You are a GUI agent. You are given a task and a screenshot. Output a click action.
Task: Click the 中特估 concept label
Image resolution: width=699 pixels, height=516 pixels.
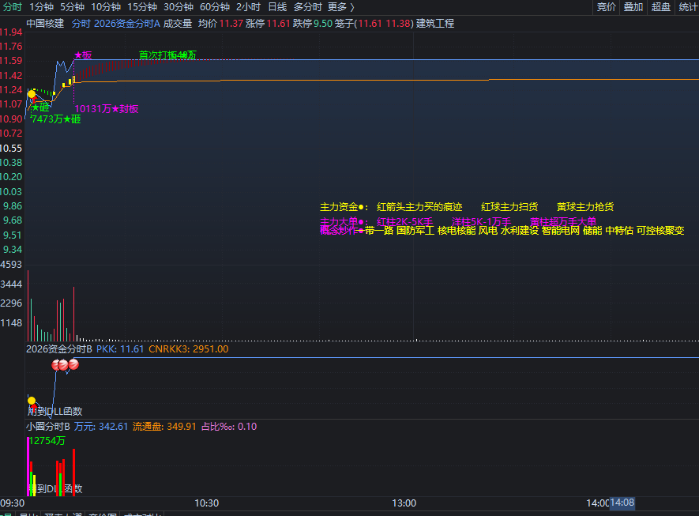[619, 231]
